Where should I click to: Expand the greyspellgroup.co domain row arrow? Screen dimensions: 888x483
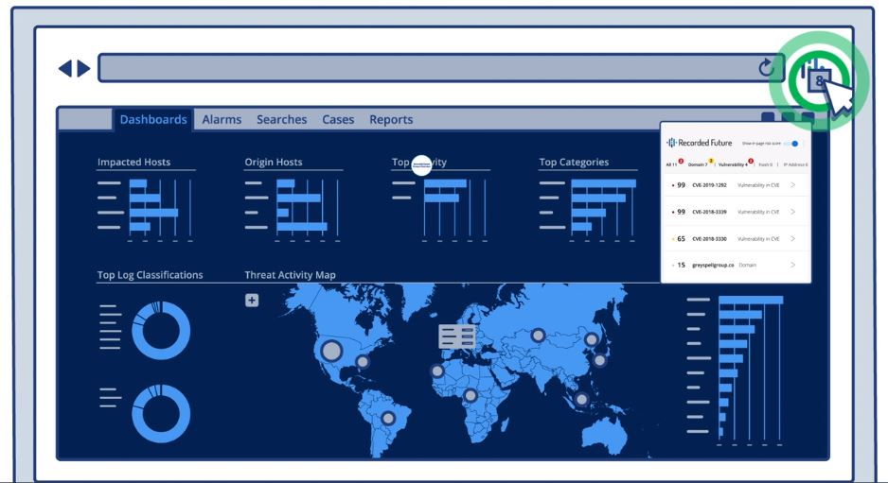pos(792,266)
